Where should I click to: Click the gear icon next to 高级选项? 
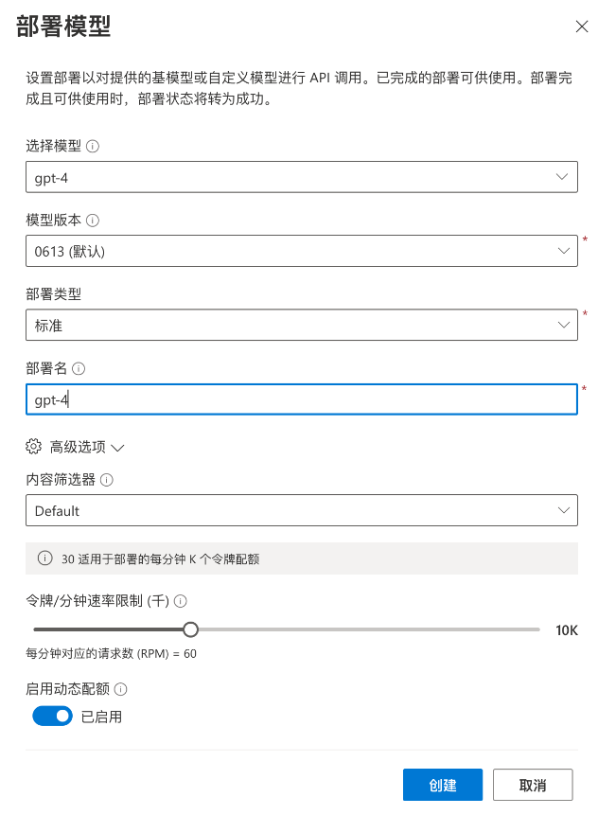(34, 445)
